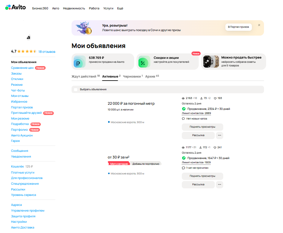The image size is (283, 233).
Task: Open Сравнение цен in sidebar
Action: 22,68
